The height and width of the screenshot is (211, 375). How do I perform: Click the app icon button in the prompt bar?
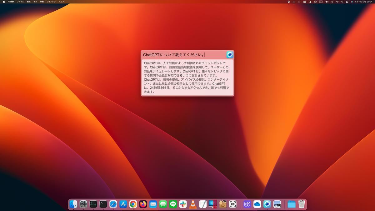coord(230,55)
